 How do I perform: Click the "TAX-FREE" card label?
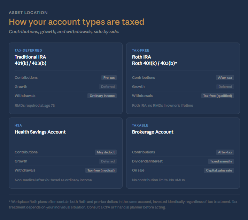[141, 50]
